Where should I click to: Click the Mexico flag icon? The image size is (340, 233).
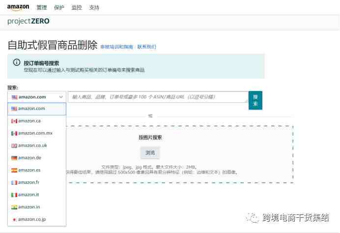[14, 133]
